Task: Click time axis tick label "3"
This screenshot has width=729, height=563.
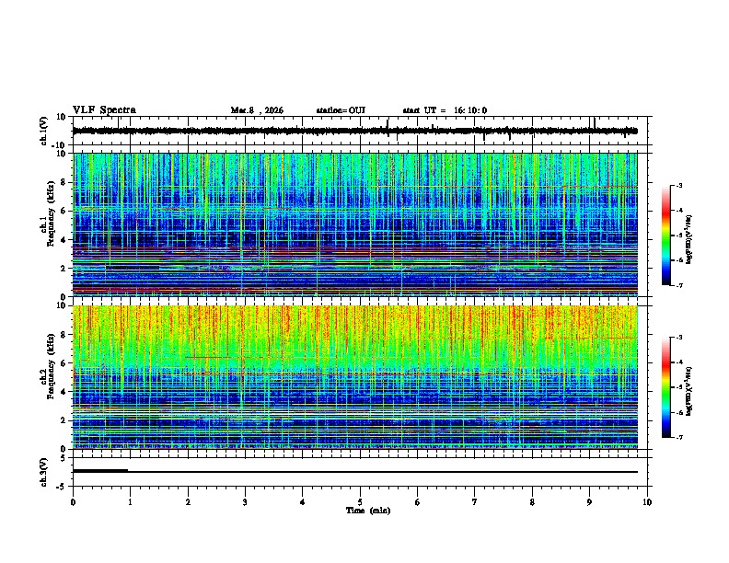Action: click(x=245, y=502)
